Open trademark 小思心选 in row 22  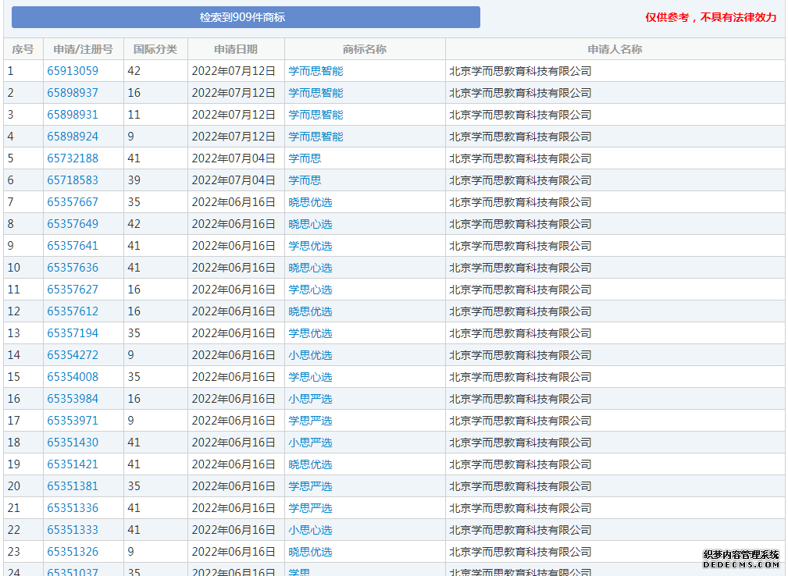(310, 530)
